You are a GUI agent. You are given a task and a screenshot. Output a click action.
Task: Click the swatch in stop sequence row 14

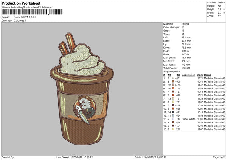coord(173,122)
